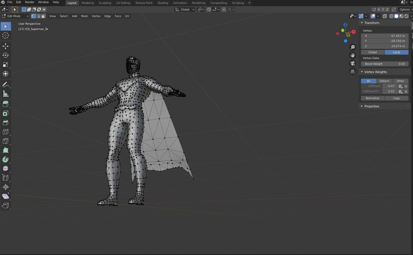413x255 pixels.
Task: Open the Mesh menu
Action: point(84,16)
